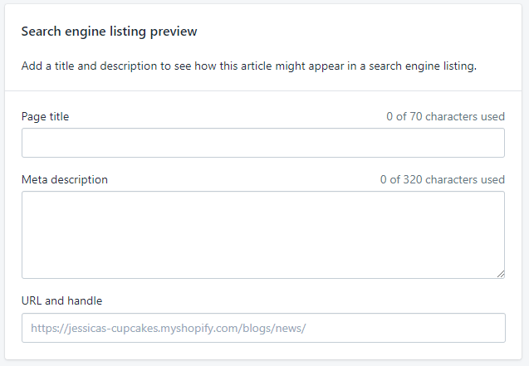Viewport: 529px width, 366px height.
Task: Click the Add a title and description text
Action: coord(249,66)
